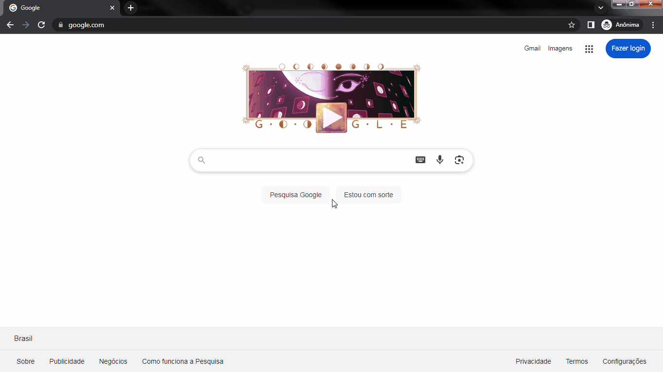Viewport: 663px width, 372px height.
Task: Open the Google apps grid menu
Action: click(x=589, y=49)
